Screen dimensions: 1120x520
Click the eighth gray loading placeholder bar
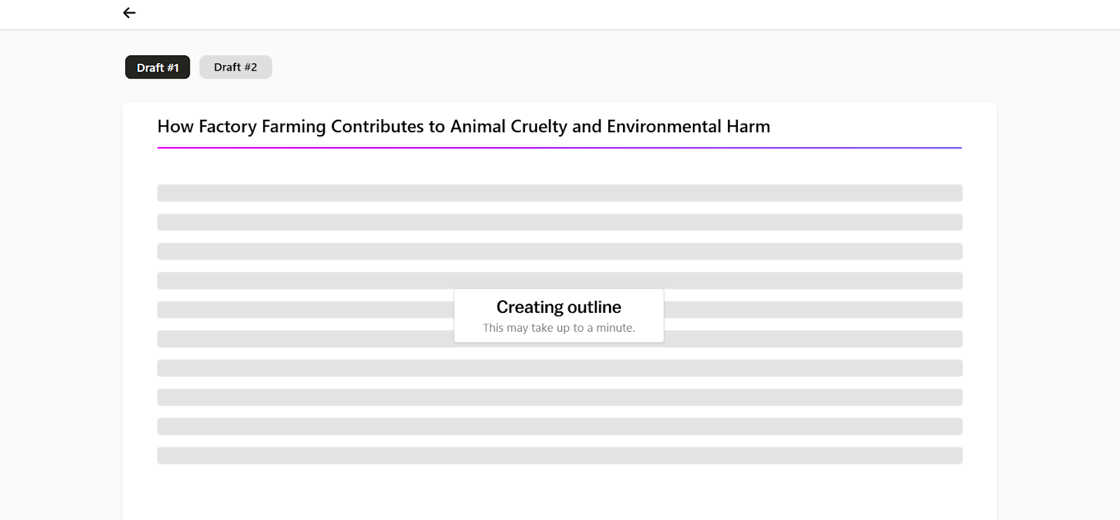click(x=559, y=398)
